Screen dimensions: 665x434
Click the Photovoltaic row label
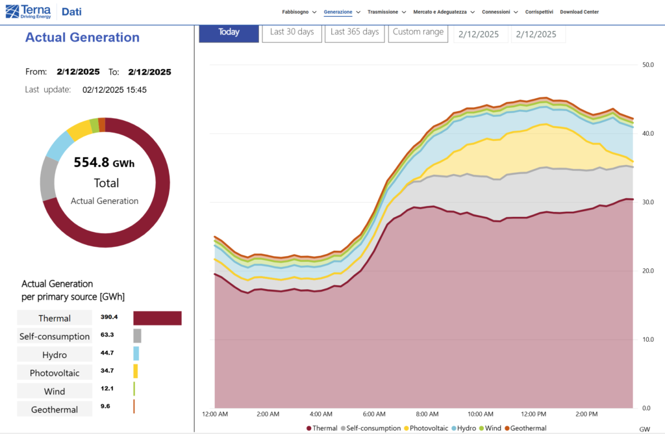tap(55, 373)
